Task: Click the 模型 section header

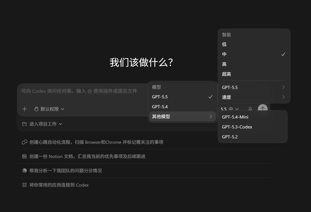Action: point(156,87)
